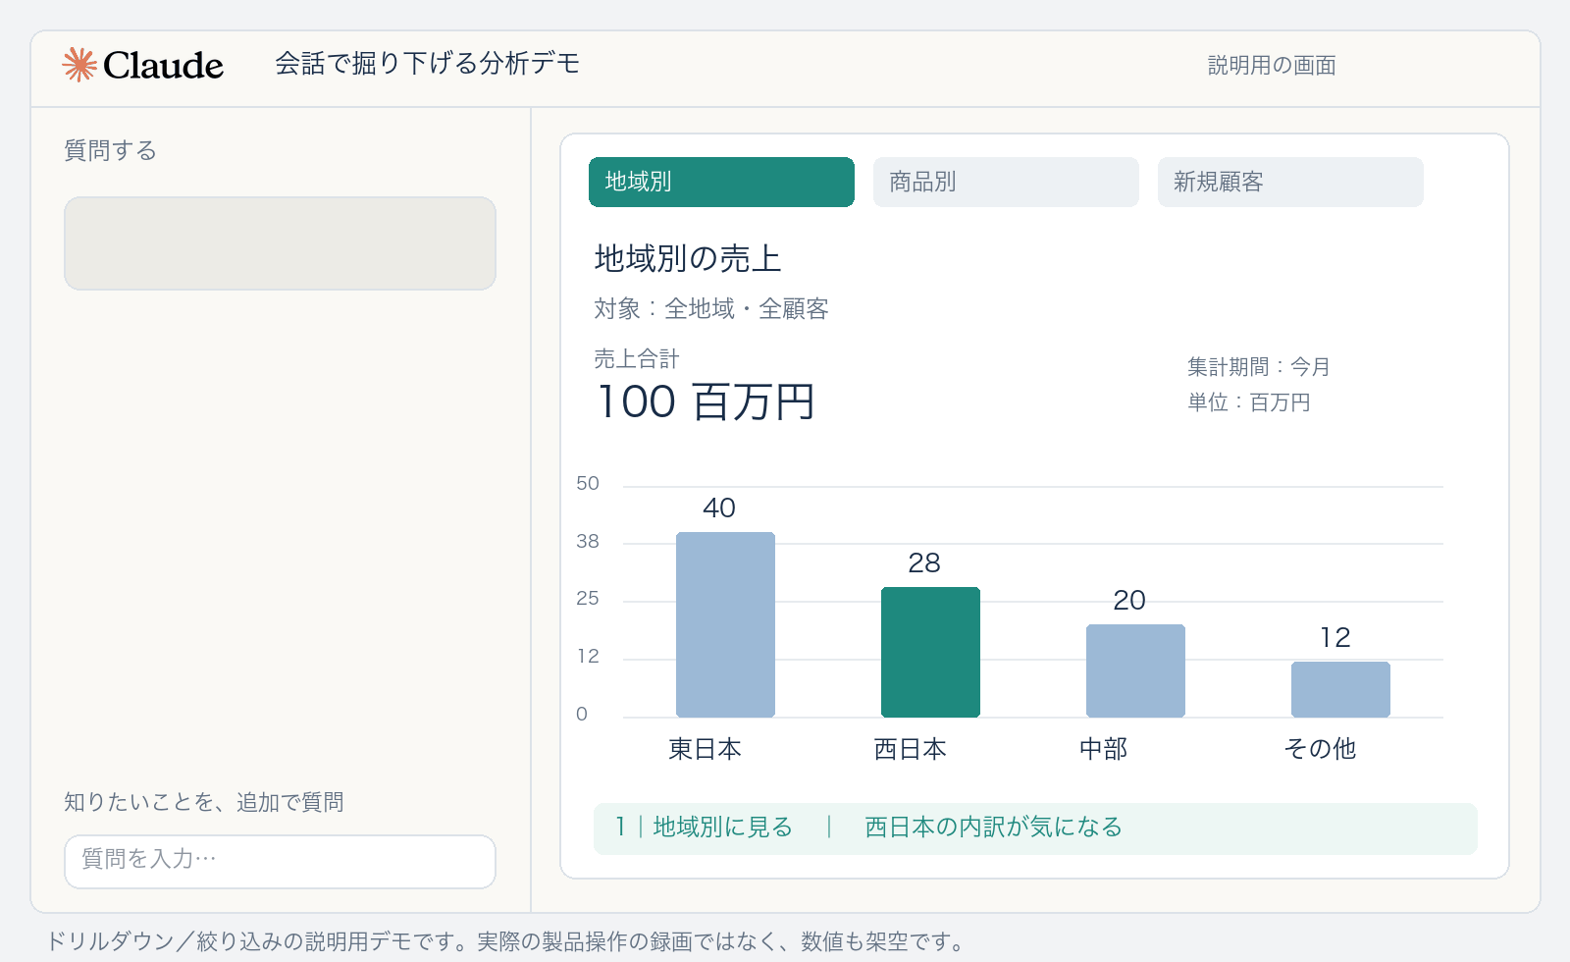The height and width of the screenshot is (962, 1570).
Task: Select the 東日本 bar in chart
Action: pos(725,624)
